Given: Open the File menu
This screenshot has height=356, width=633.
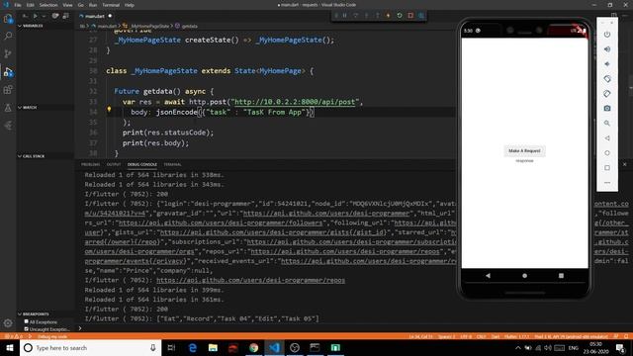Looking at the screenshot, I should (x=18, y=5).
